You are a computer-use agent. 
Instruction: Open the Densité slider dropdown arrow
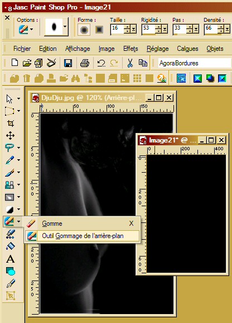(228, 29)
